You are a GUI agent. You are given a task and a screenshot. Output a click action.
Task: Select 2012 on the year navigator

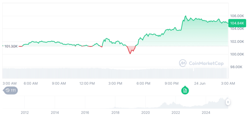[x=25, y=112]
